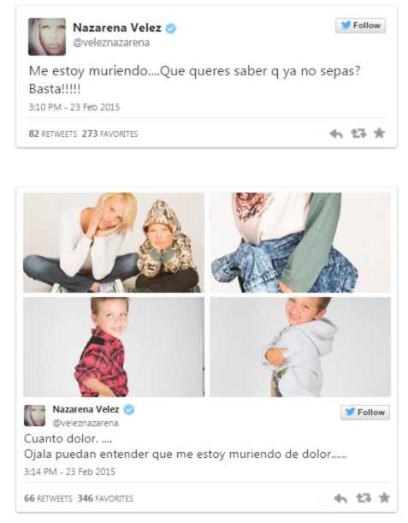Open small avatar in second tweet

click(x=35, y=415)
